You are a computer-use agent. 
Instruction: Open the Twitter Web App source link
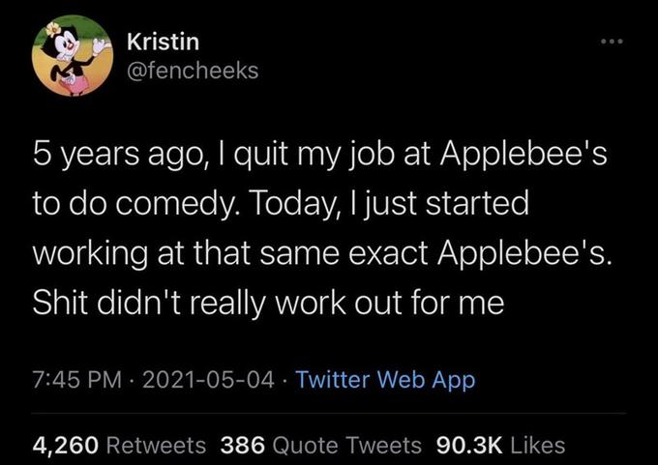tap(385, 379)
